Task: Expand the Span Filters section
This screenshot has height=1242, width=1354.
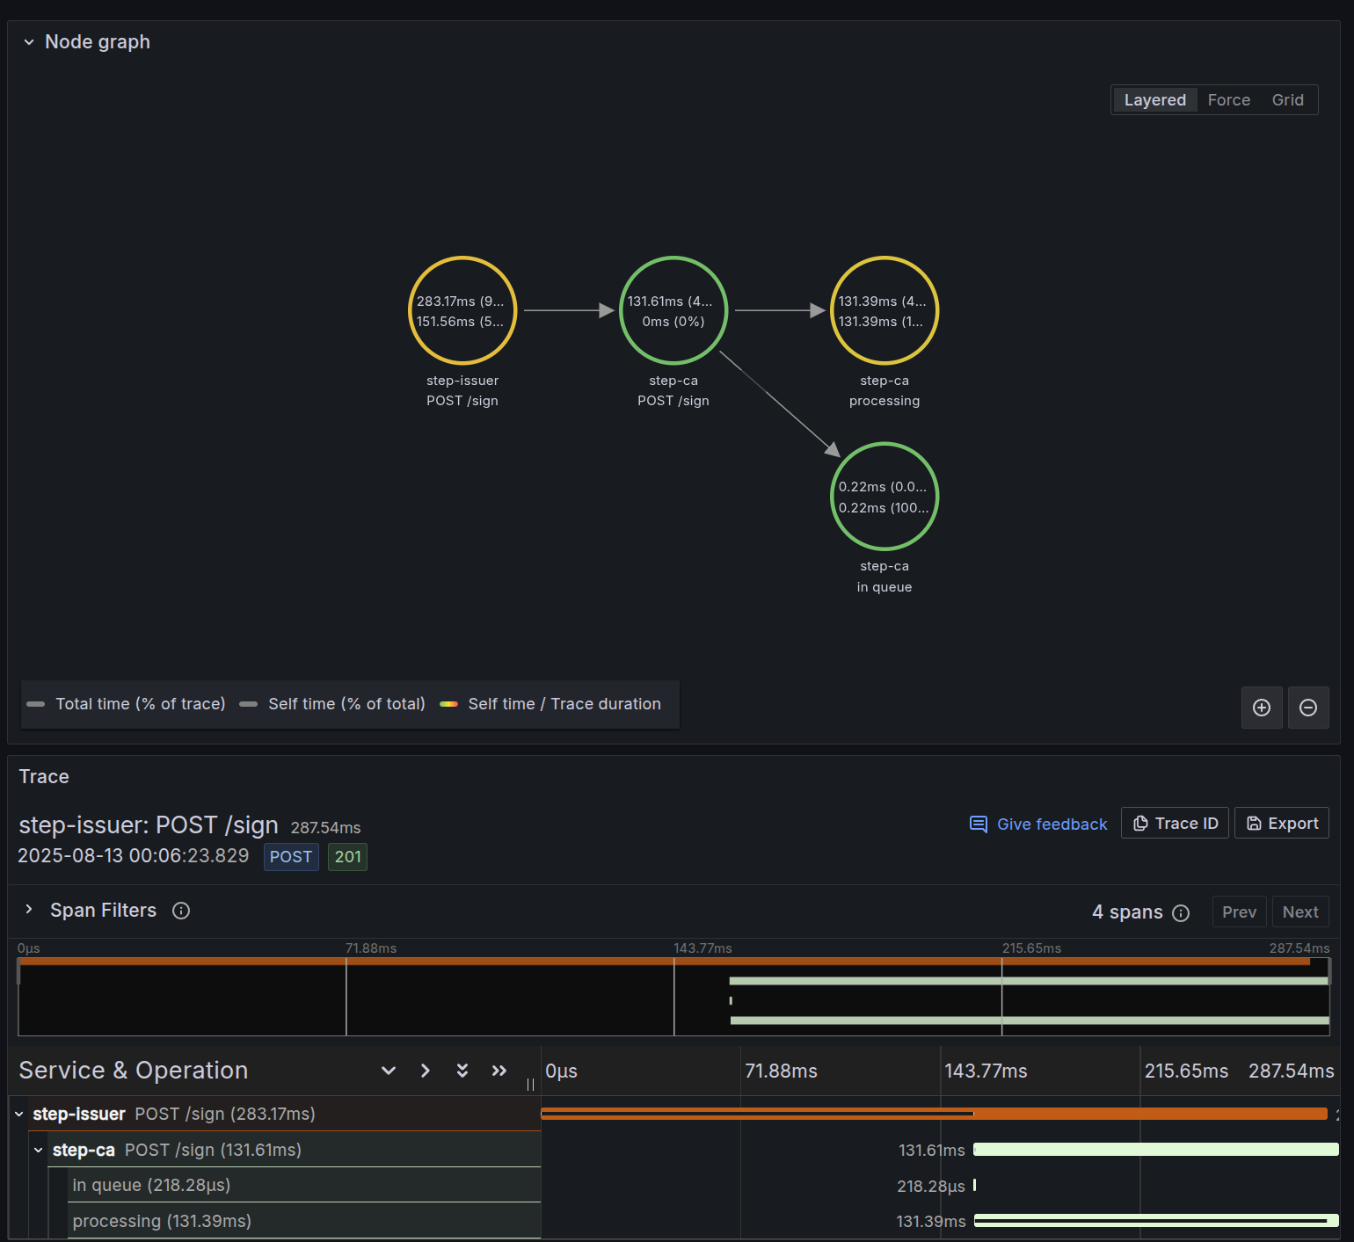Action: 29,910
